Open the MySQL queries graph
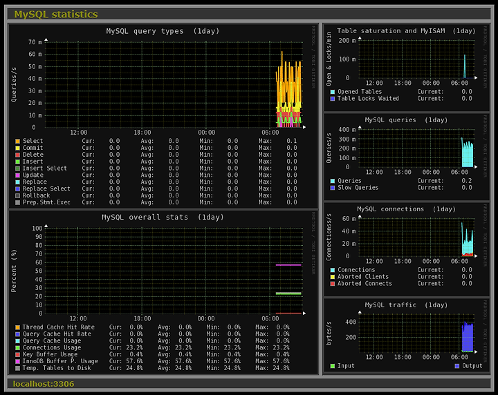This screenshot has width=498, height=395. [x=407, y=157]
